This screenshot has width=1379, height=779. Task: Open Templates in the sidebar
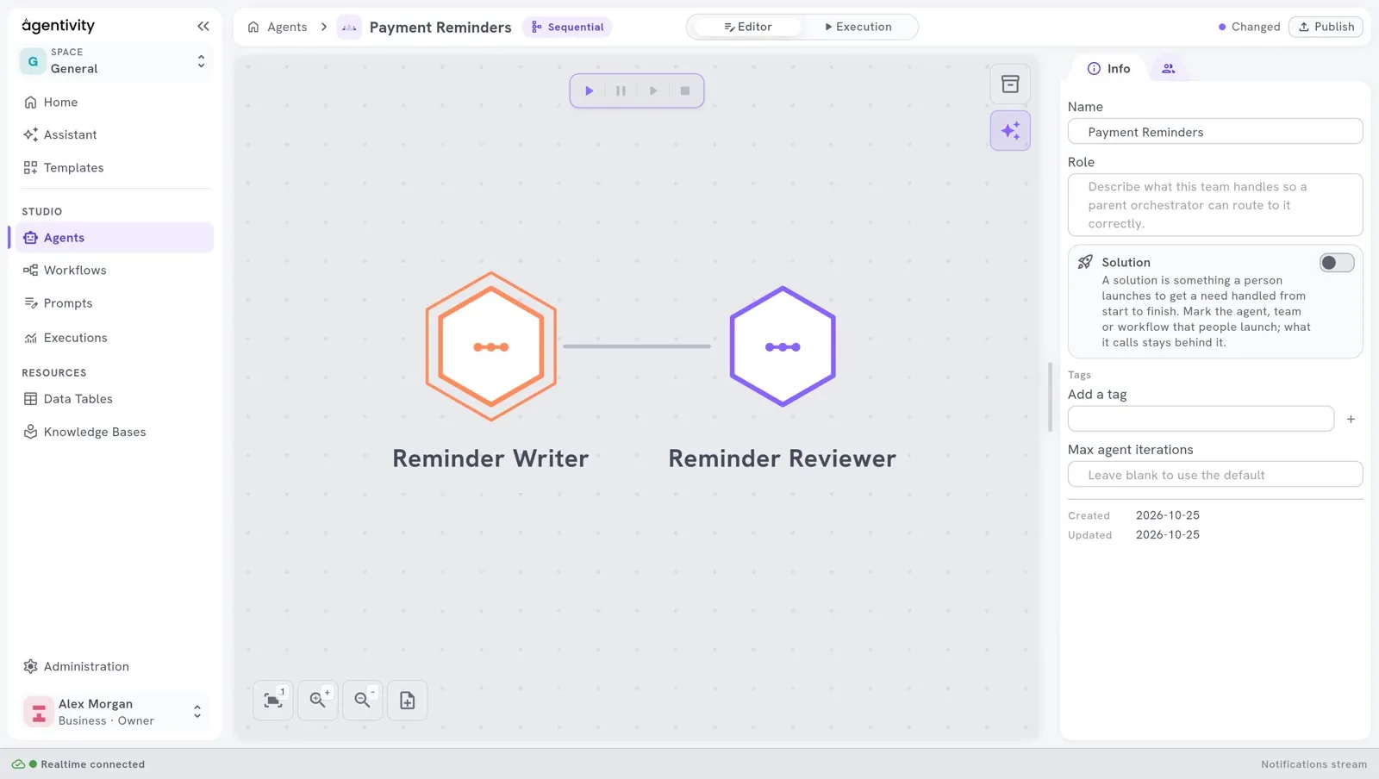coord(115,168)
